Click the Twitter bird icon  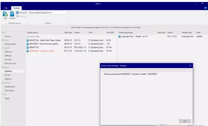pyautogui.click(x=205, y=8)
